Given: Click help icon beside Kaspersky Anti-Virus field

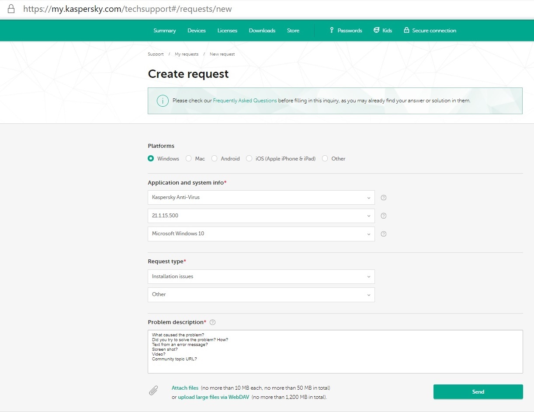Looking at the screenshot, I should click(x=384, y=198).
